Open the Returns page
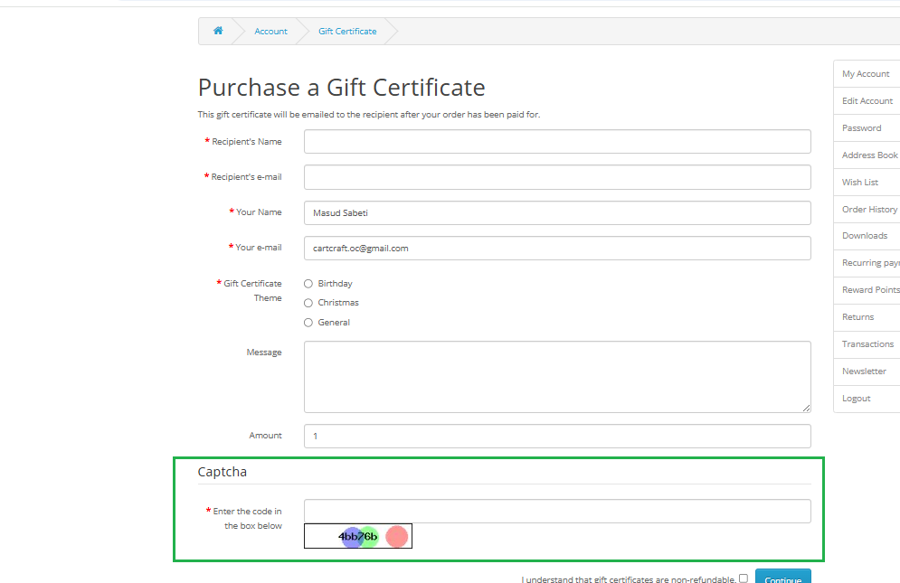The width and height of the screenshot is (900, 583). tap(857, 316)
